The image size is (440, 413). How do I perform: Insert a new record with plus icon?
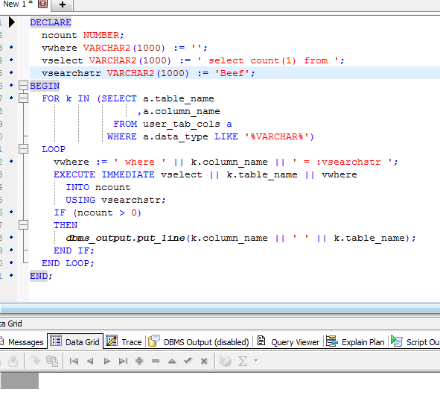coord(139,361)
